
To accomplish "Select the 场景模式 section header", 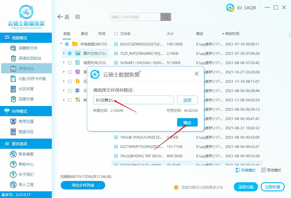I will (x=26, y=38).
